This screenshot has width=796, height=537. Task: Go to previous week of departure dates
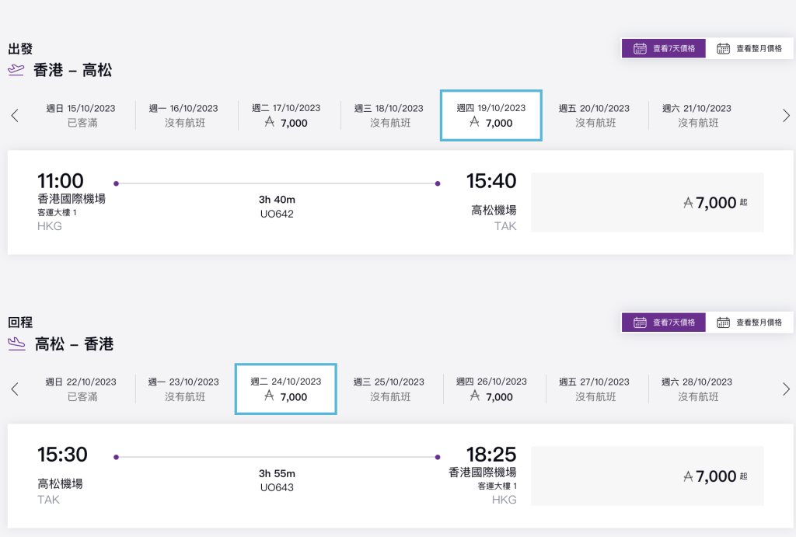(15, 116)
